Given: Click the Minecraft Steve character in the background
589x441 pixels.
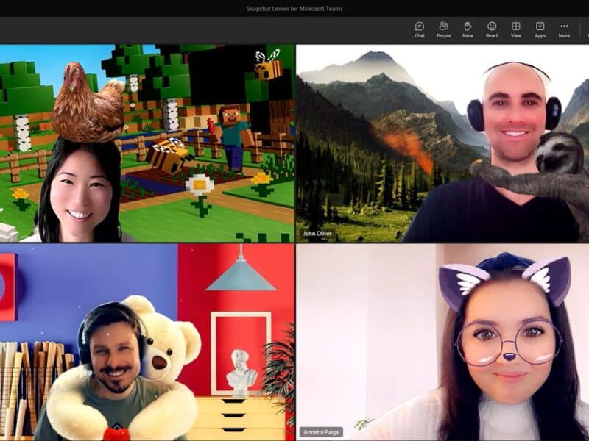Looking at the screenshot, I should [x=232, y=134].
